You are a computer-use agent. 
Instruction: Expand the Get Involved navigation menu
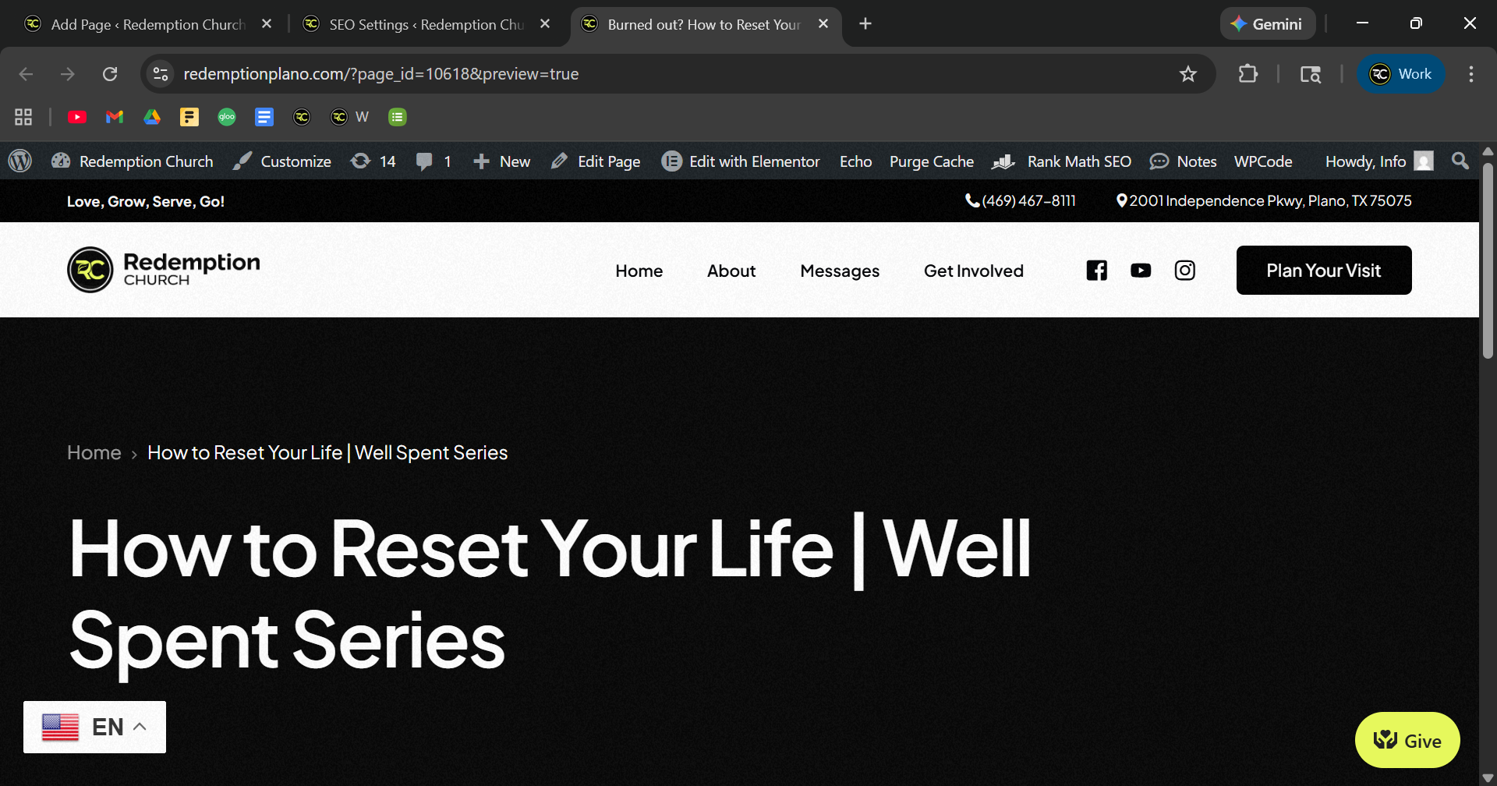tap(973, 271)
